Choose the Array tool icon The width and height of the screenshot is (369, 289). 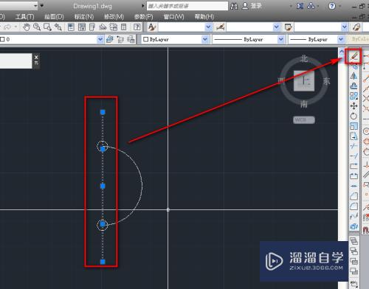tap(354, 96)
